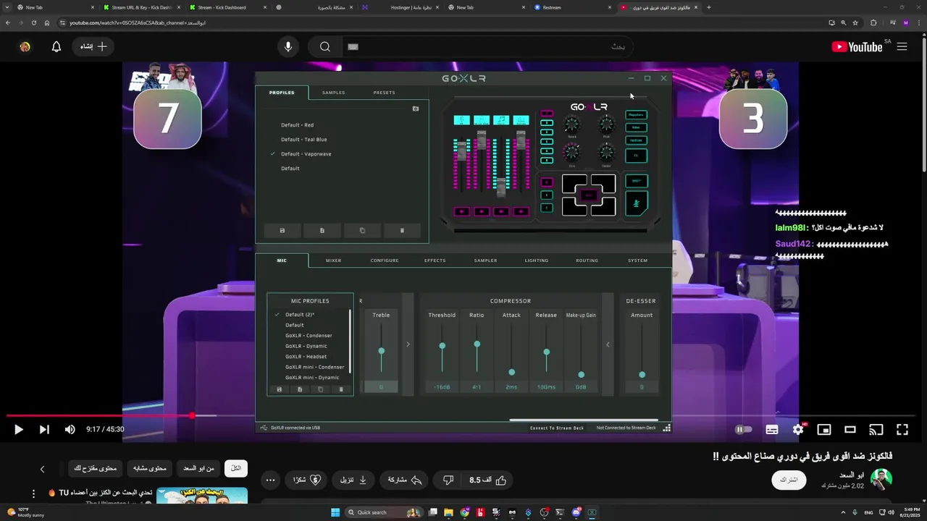Open the weather widget on the taskbar
The width and height of the screenshot is (927, 521).
coord(26,512)
